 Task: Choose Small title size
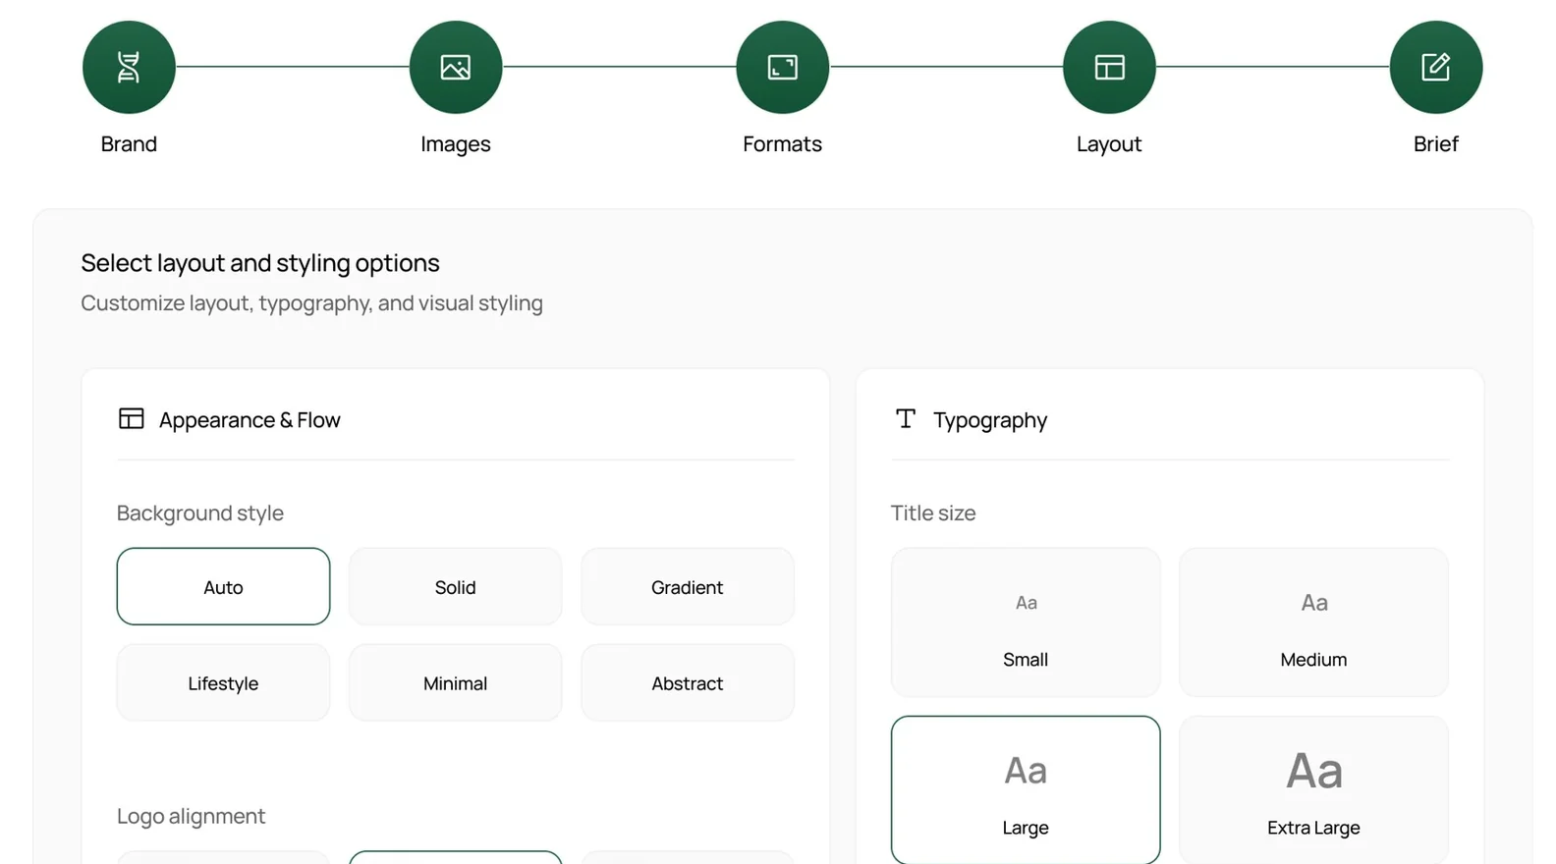coord(1026,622)
